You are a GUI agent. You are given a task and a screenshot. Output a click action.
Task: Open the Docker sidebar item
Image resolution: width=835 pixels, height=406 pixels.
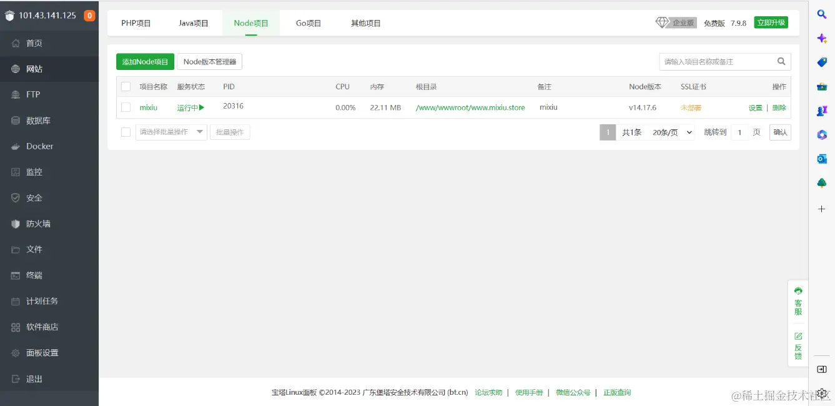(49, 146)
